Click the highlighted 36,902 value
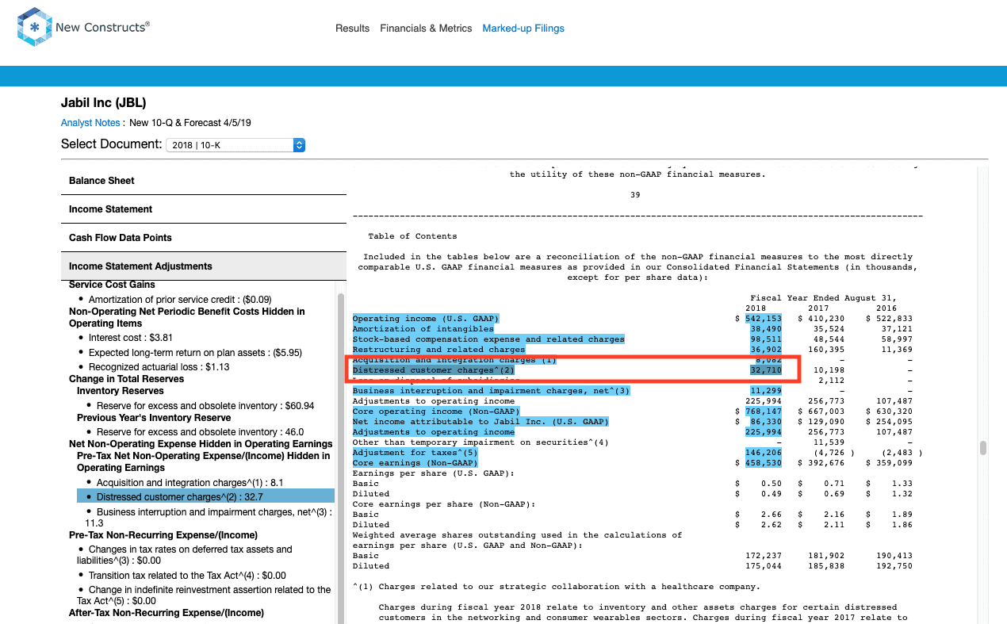The image size is (1007, 624). click(766, 350)
